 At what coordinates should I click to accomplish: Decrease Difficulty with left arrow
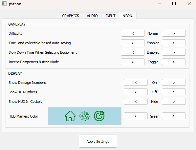point(133,33)
